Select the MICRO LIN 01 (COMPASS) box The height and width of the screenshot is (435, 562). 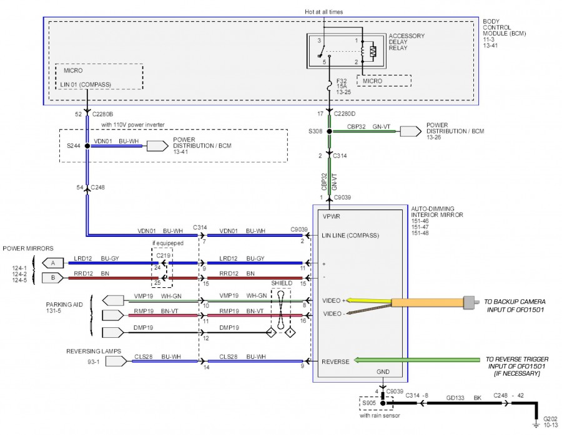(x=99, y=77)
